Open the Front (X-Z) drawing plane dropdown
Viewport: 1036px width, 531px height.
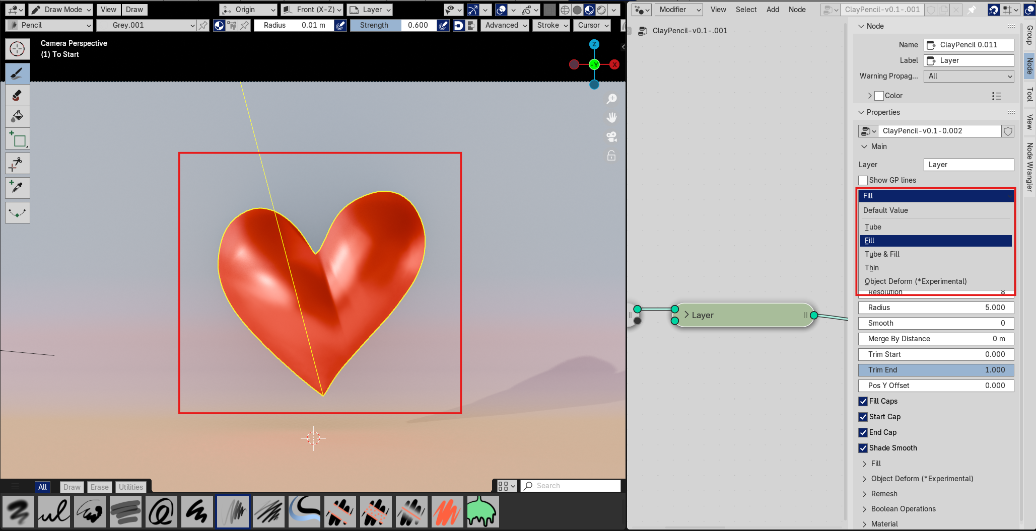click(312, 10)
